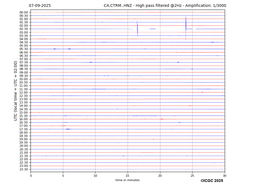Click the x-axis tick label '30'
The width and height of the screenshot is (255, 191).
coord(224,176)
